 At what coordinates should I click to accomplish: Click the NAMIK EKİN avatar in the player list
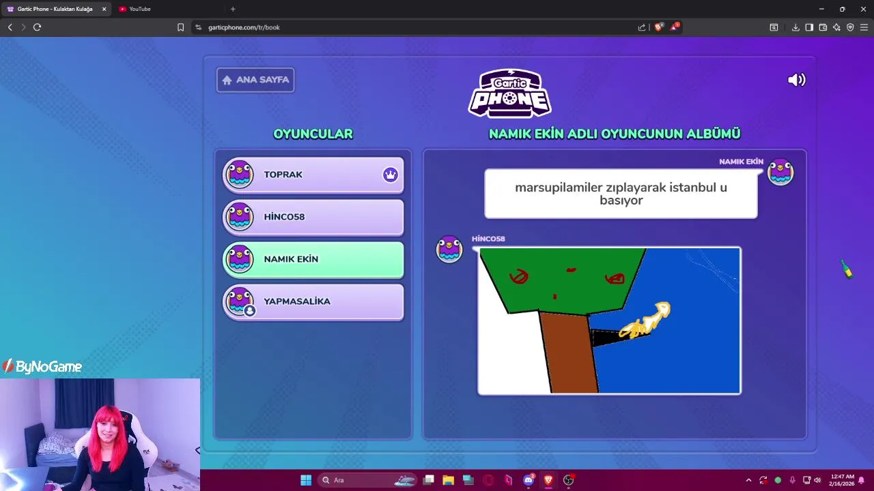pos(240,259)
